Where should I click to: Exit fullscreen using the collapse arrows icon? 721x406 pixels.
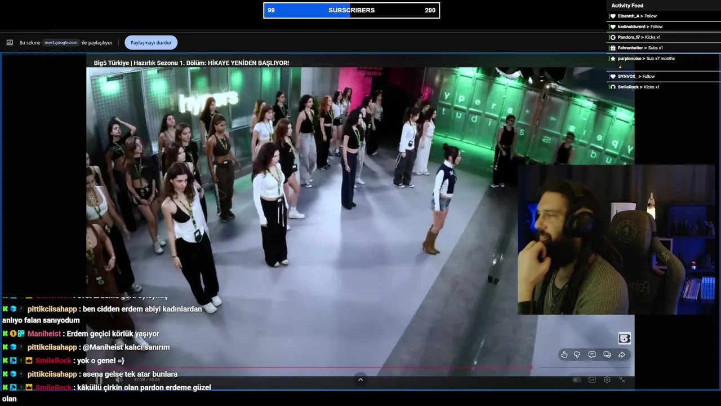click(622, 379)
